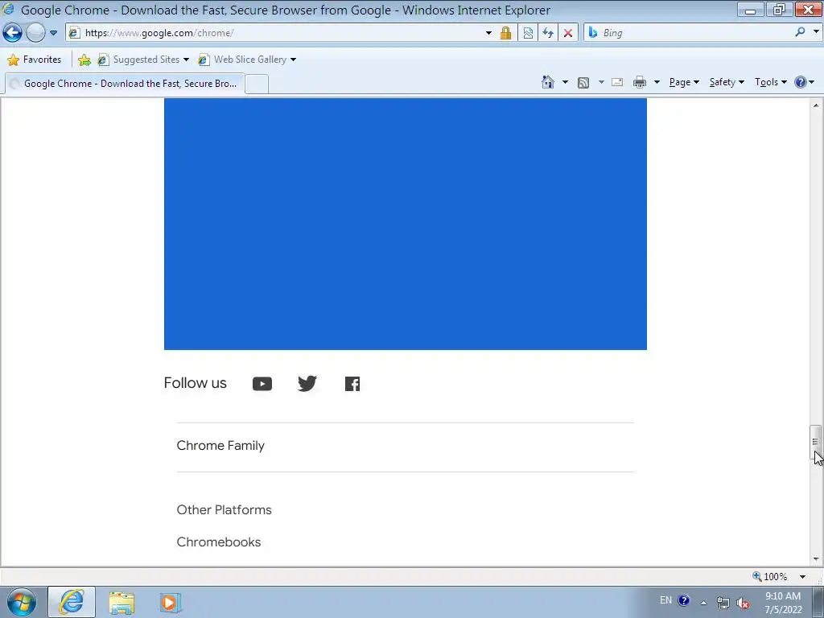The image size is (824, 618).
Task: Open the Twitter follow icon
Action: (x=307, y=384)
